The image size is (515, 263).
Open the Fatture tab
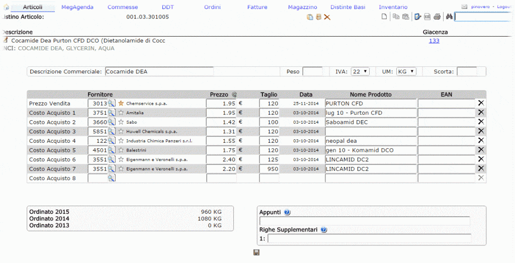257,7
